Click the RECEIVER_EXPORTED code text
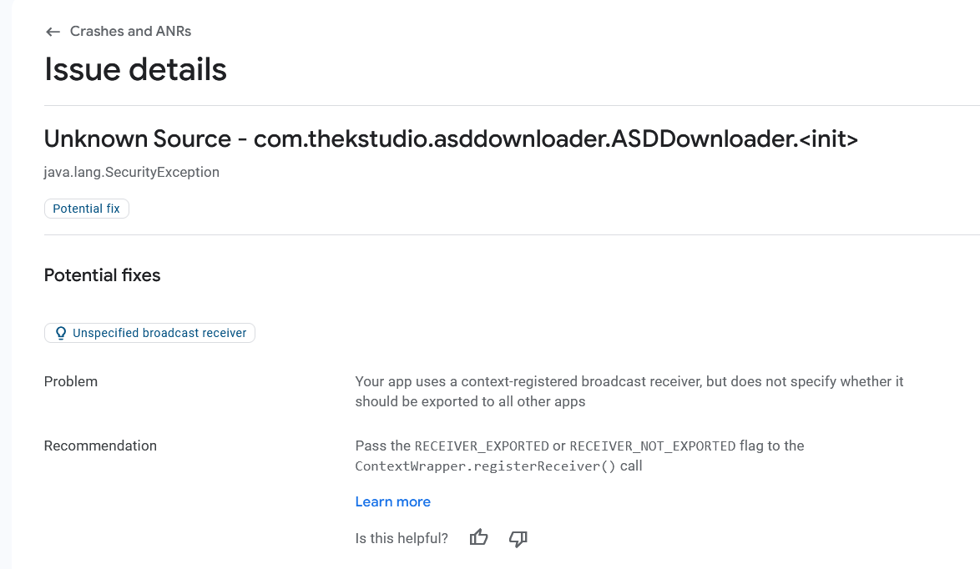 [x=482, y=446]
